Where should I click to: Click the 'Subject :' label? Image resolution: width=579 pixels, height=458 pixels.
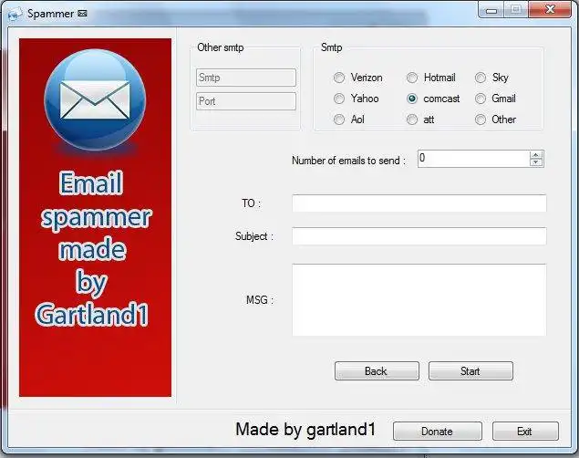pyautogui.click(x=254, y=236)
